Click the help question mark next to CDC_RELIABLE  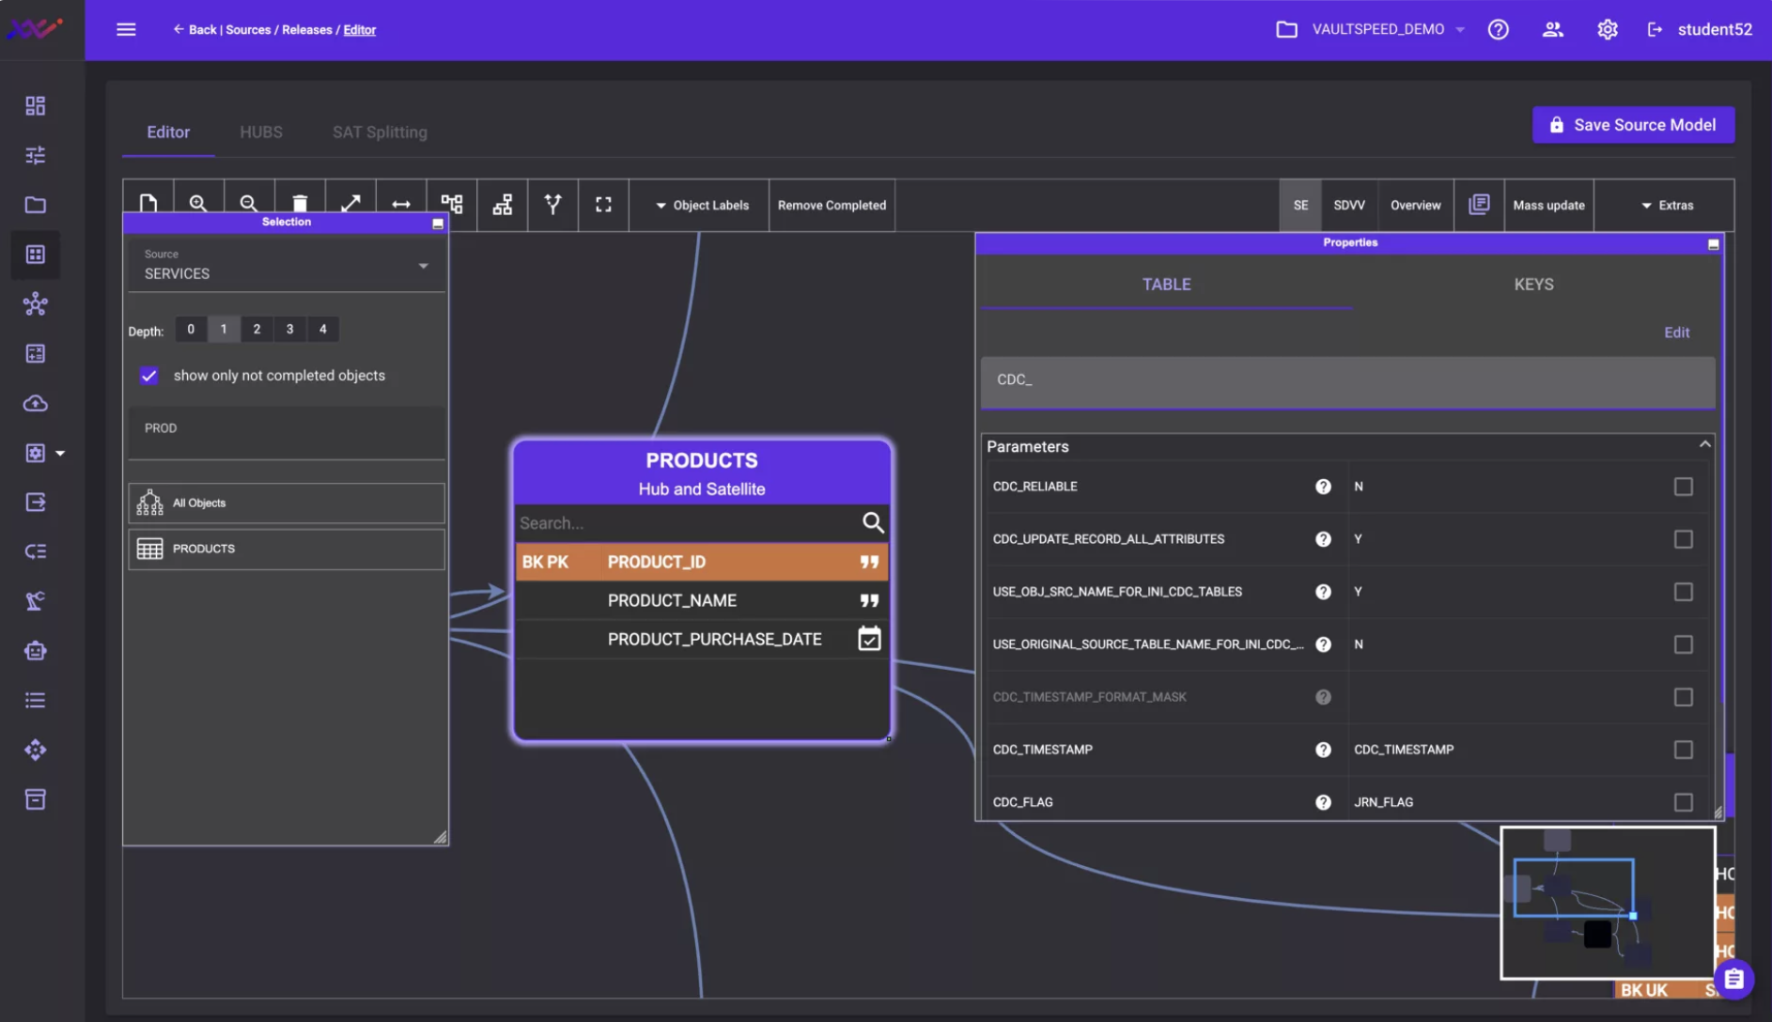(x=1323, y=487)
